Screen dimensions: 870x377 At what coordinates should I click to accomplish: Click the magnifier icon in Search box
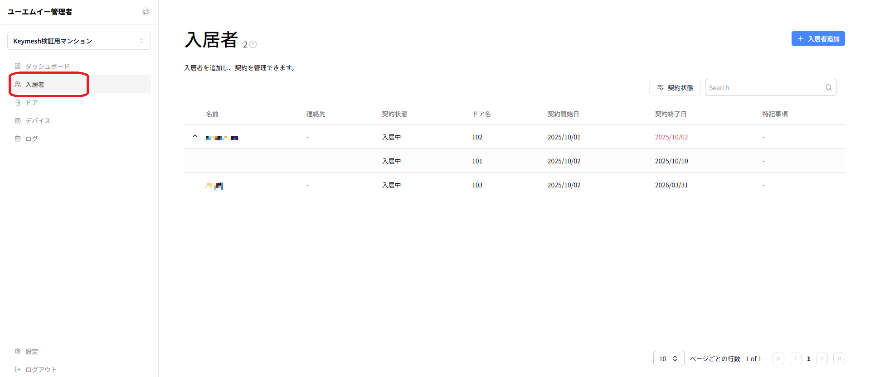tap(828, 88)
